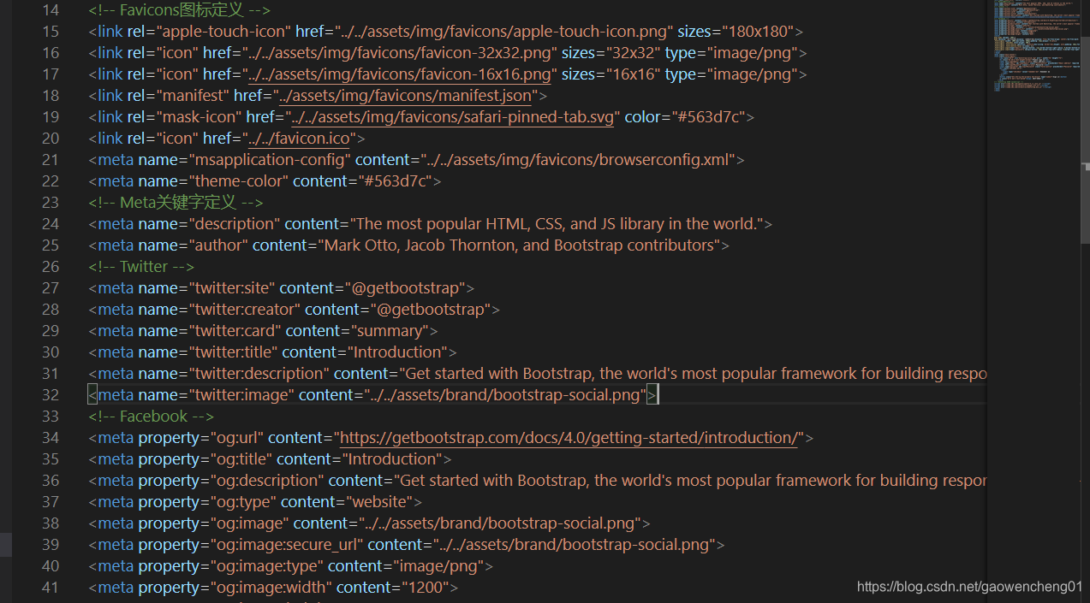Image resolution: width=1090 pixels, height=603 pixels.
Task: Click line number 18 in gutter
Action: (51, 96)
